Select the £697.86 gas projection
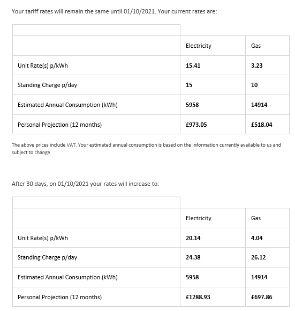Screen dimensions: 295x311 pyautogui.click(x=262, y=297)
